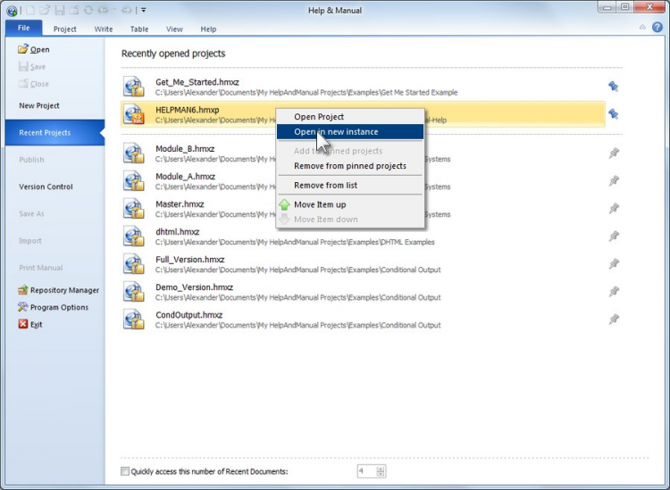
Task: Enable Quickly access Recent Documents checkbox
Action: click(x=125, y=471)
